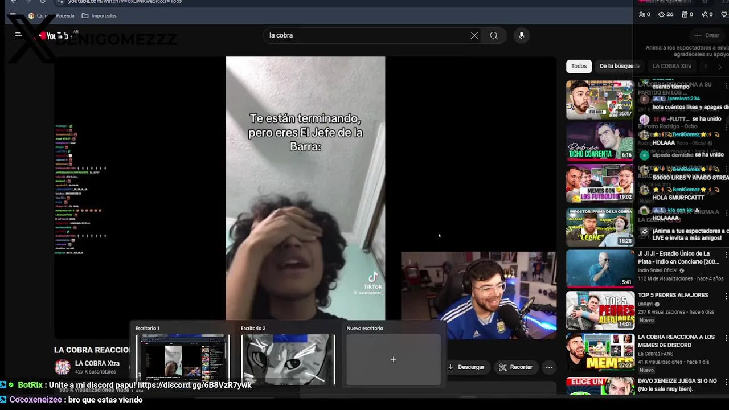Select chat username ianrolon1234
Viewport: 729px width, 410px height.
pyautogui.click(x=683, y=99)
